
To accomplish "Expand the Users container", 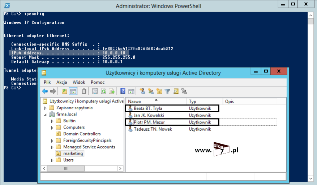I will point(52,160).
